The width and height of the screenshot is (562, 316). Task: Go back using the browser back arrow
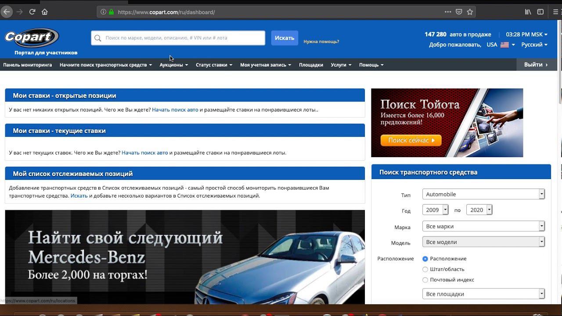(7, 12)
